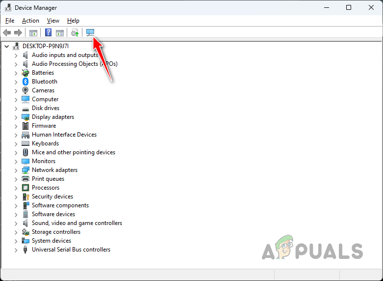Click the Monitors icon

[26, 161]
